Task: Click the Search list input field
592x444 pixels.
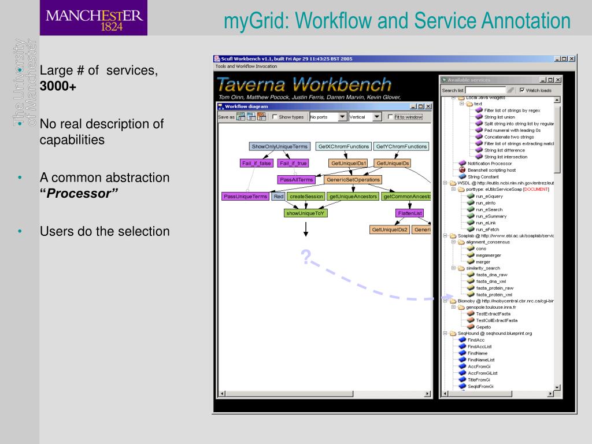Action: 486,90
